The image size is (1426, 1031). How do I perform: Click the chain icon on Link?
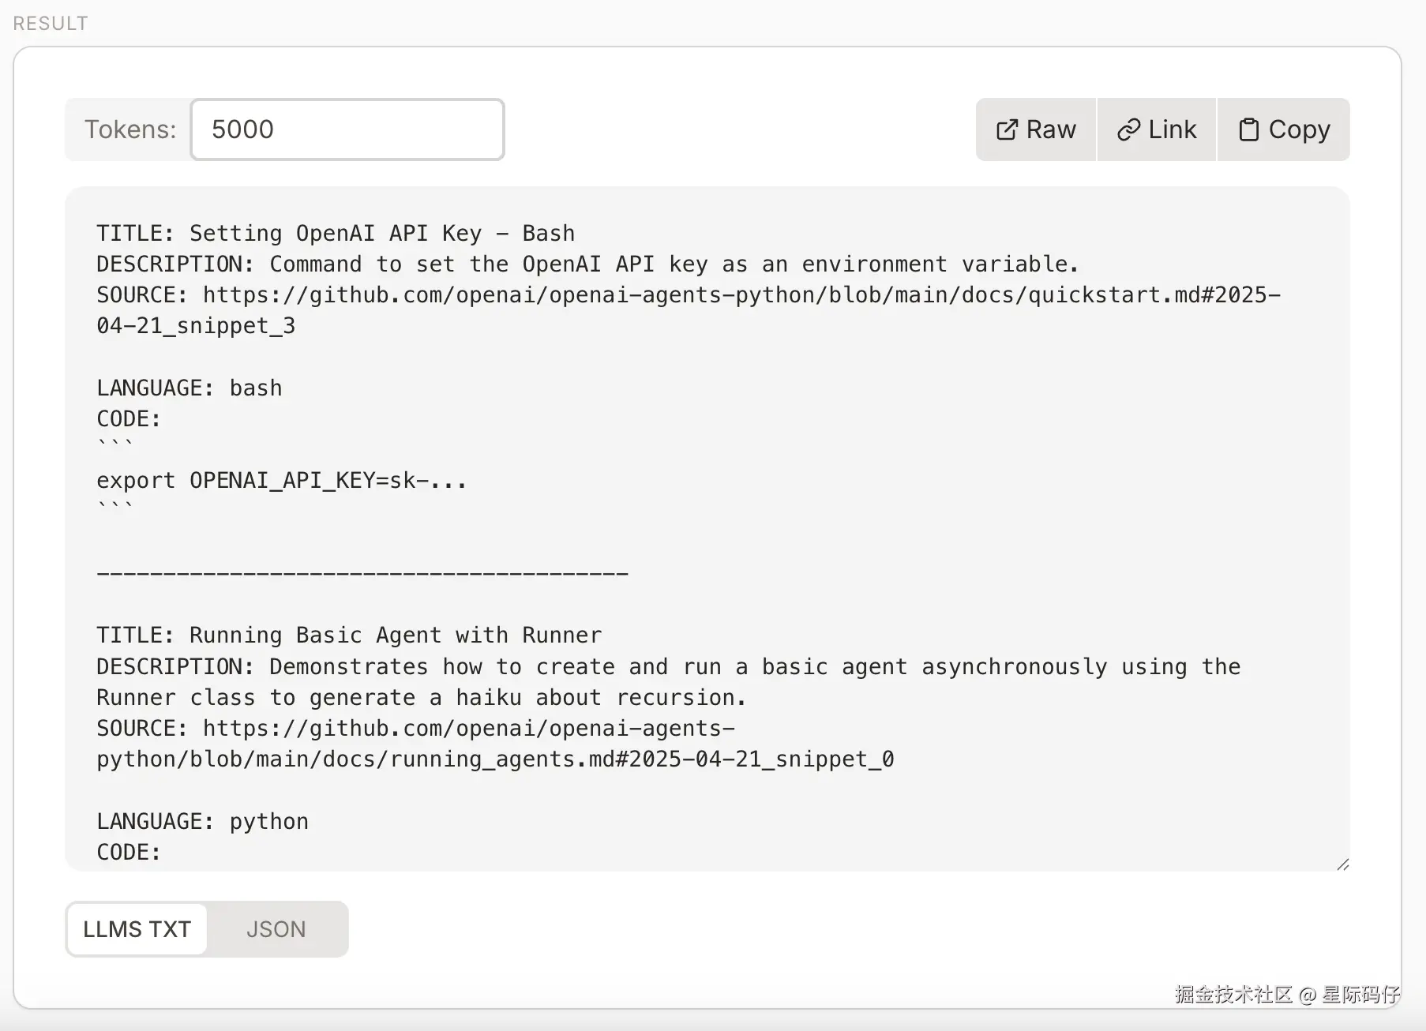point(1128,130)
